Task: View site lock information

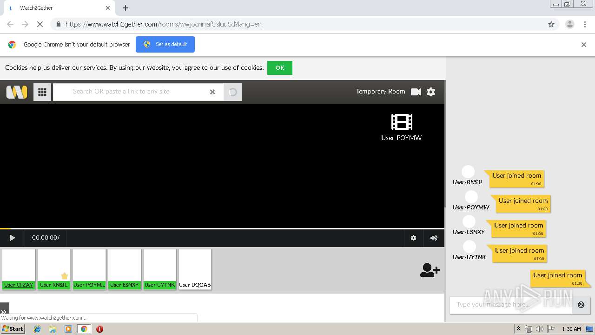Action: point(58,24)
